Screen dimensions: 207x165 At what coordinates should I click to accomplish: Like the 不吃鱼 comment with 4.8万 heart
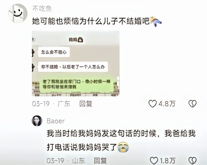point(153,103)
